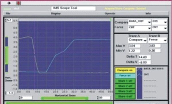Viewport: 172px width, 104px height.
Task: Click the CNT waveform legend icon
Action: pos(139,75)
